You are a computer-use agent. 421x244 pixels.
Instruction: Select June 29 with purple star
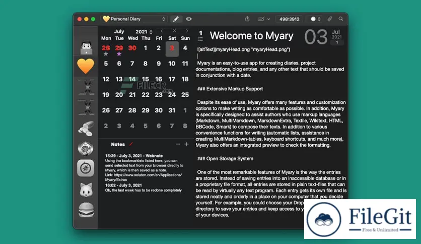(119, 48)
